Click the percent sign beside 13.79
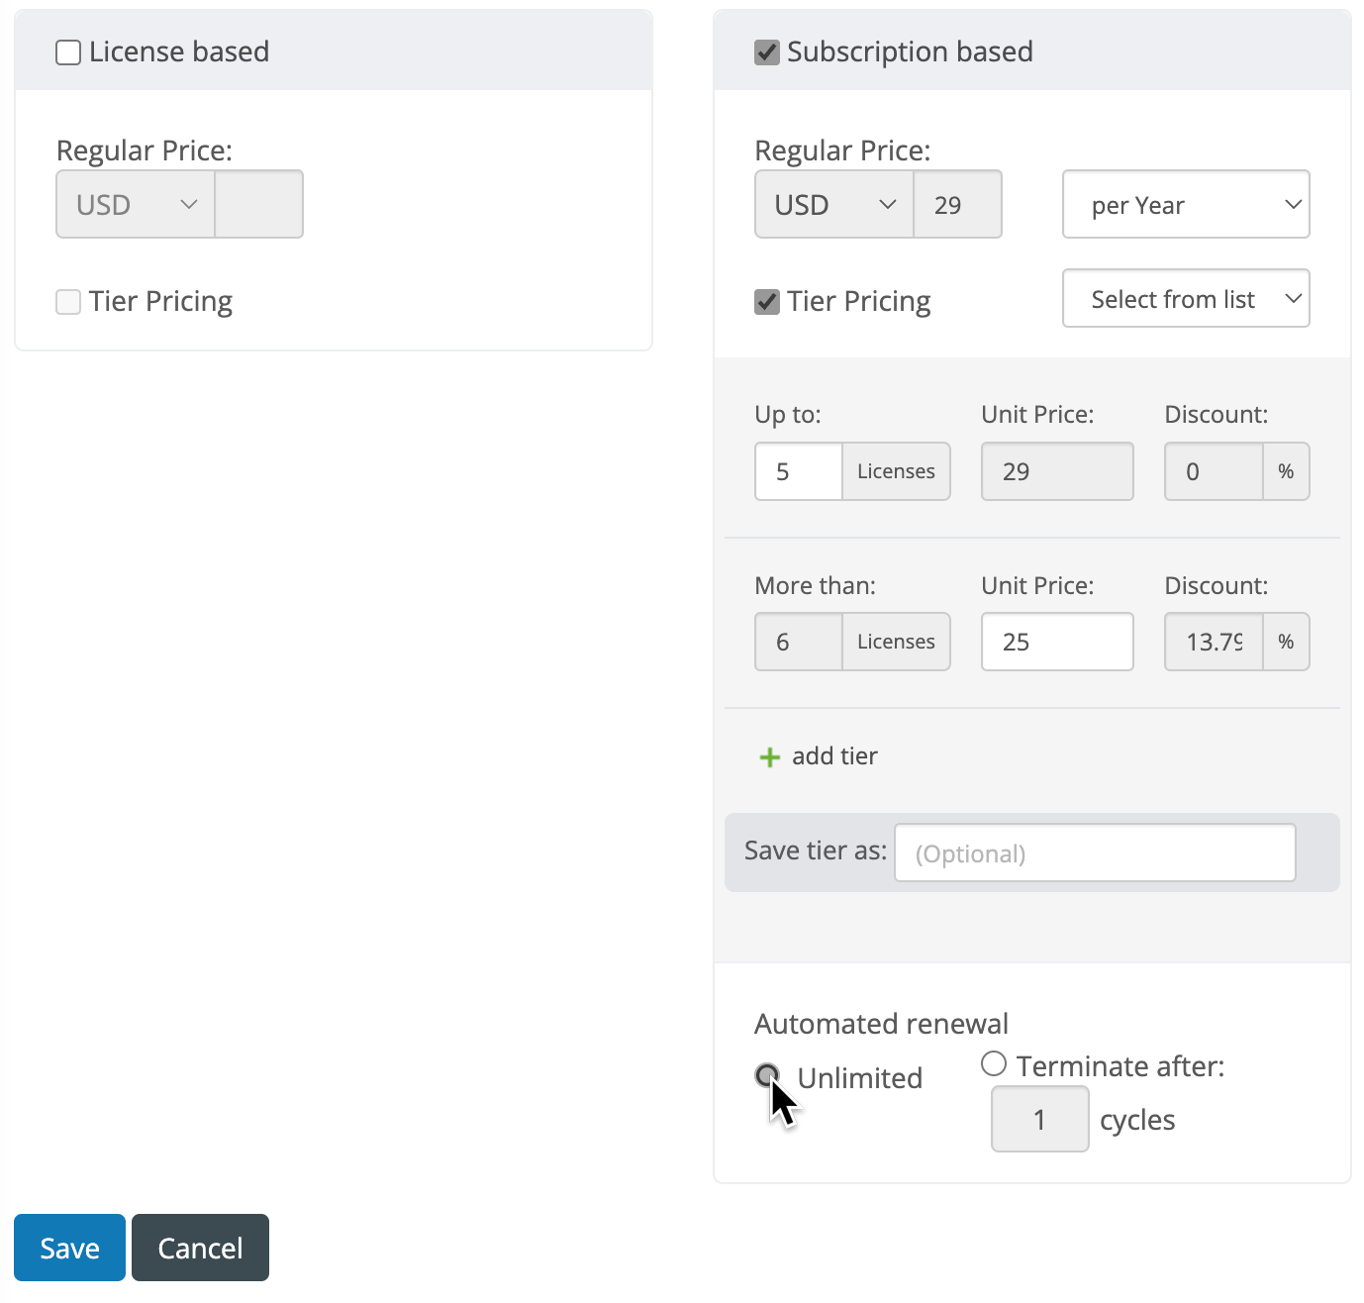Screen dimensions: 1364x1303 [1286, 642]
